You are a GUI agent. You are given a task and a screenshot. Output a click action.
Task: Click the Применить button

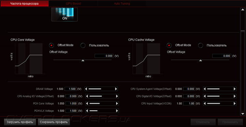(230, 122)
